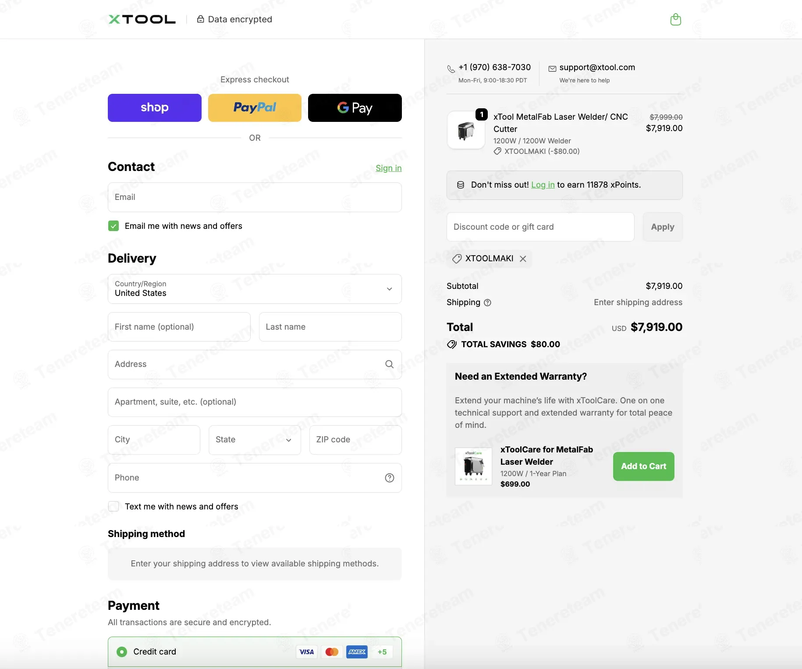Pay with Shop express checkout
This screenshot has height=669, width=802.
click(155, 108)
